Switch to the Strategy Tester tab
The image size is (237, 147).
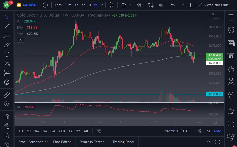point(92,142)
